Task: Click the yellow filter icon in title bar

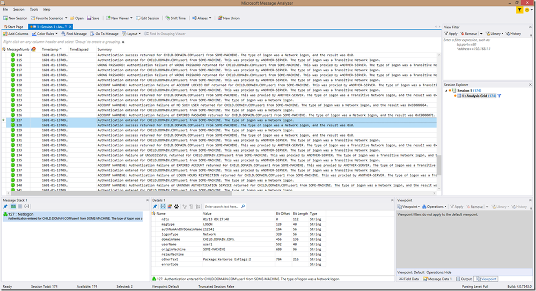Action: click(519, 10)
